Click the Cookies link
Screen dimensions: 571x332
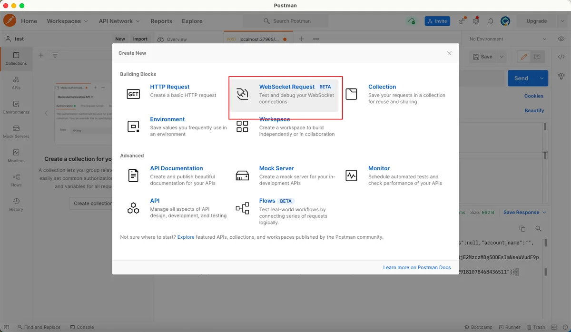[x=534, y=96]
